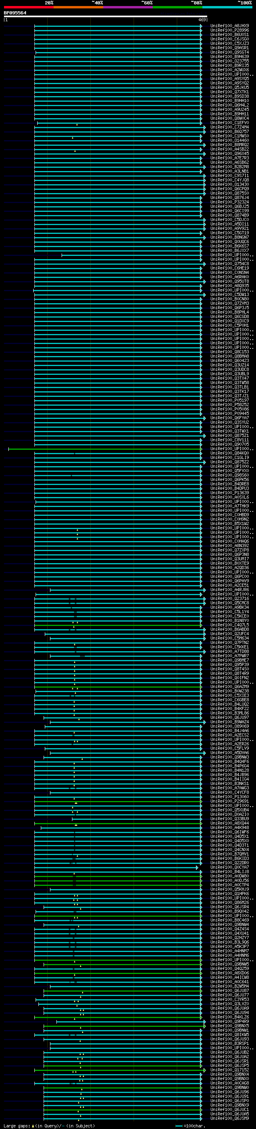Click the UniRef100_C9S7I1 label
This screenshot has height=1129, width=256.
point(230,176)
